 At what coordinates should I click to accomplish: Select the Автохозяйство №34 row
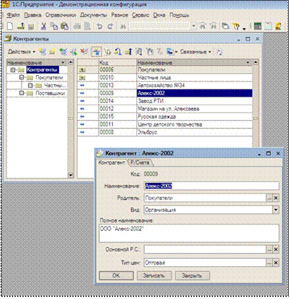[165, 85]
